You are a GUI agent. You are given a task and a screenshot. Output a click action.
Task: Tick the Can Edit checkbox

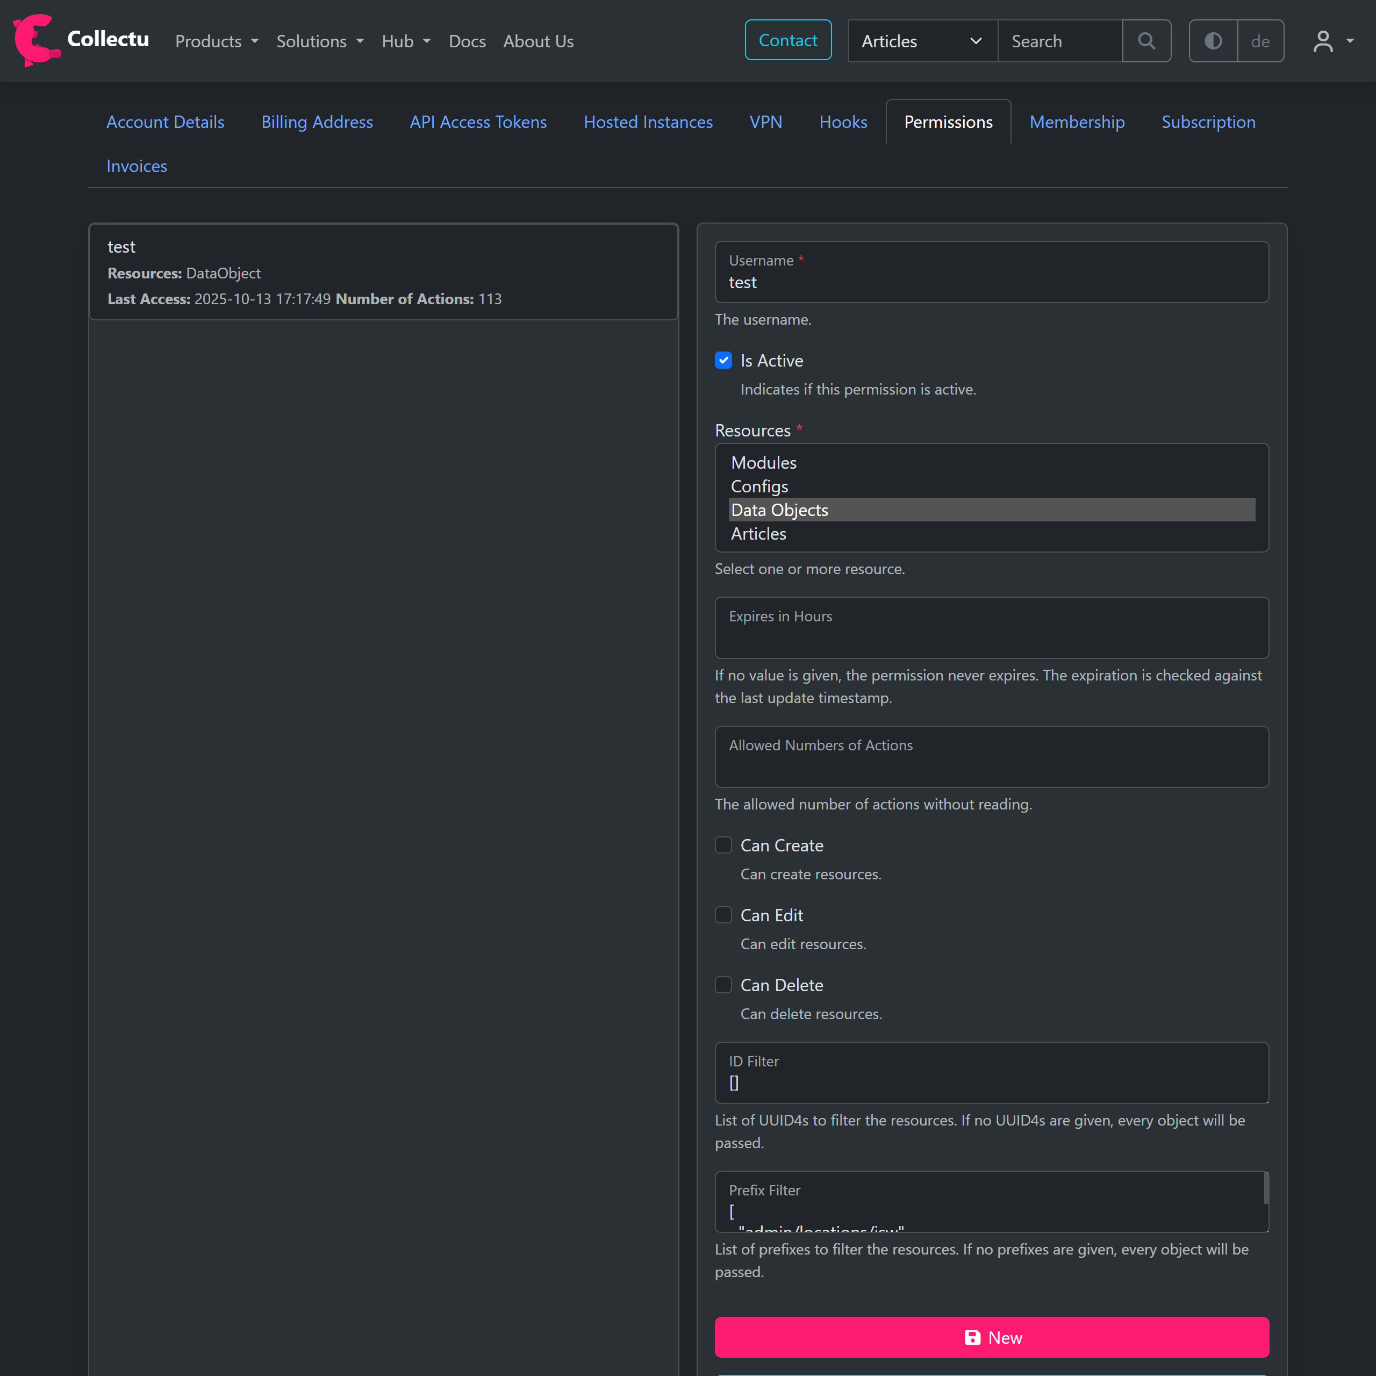pos(723,914)
